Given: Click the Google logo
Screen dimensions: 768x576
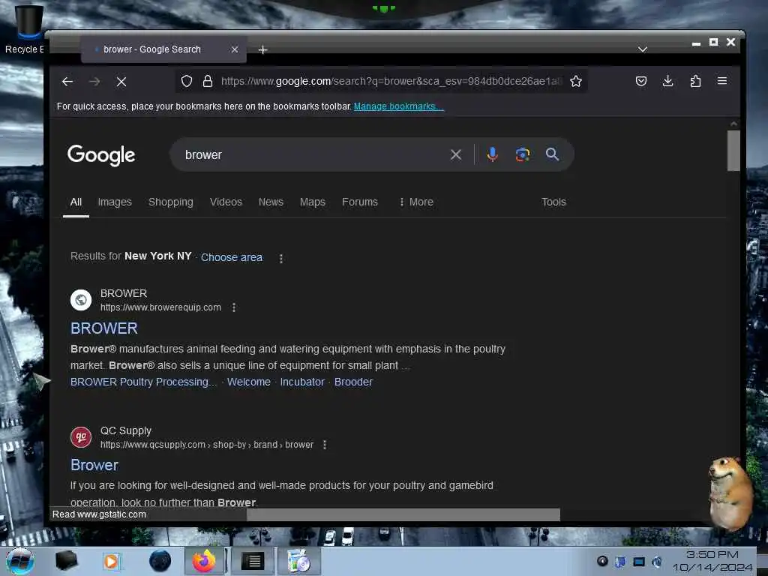Looking at the screenshot, I should point(101,155).
